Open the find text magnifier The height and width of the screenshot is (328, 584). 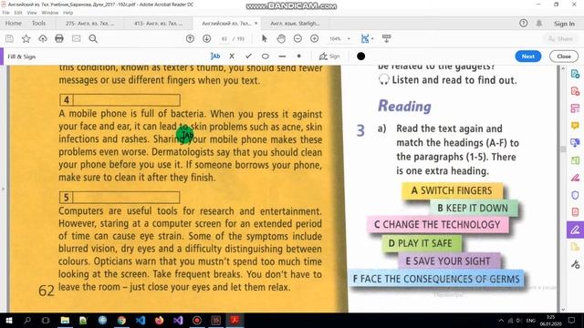point(93,38)
